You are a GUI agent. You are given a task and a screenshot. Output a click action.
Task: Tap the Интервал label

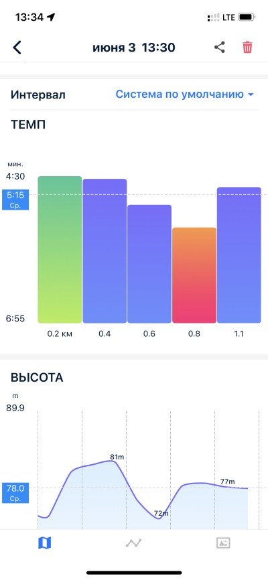[38, 95]
